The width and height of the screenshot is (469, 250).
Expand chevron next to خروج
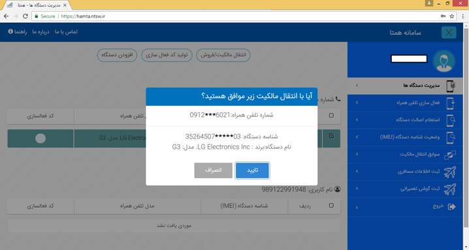pyautogui.click(x=357, y=207)
